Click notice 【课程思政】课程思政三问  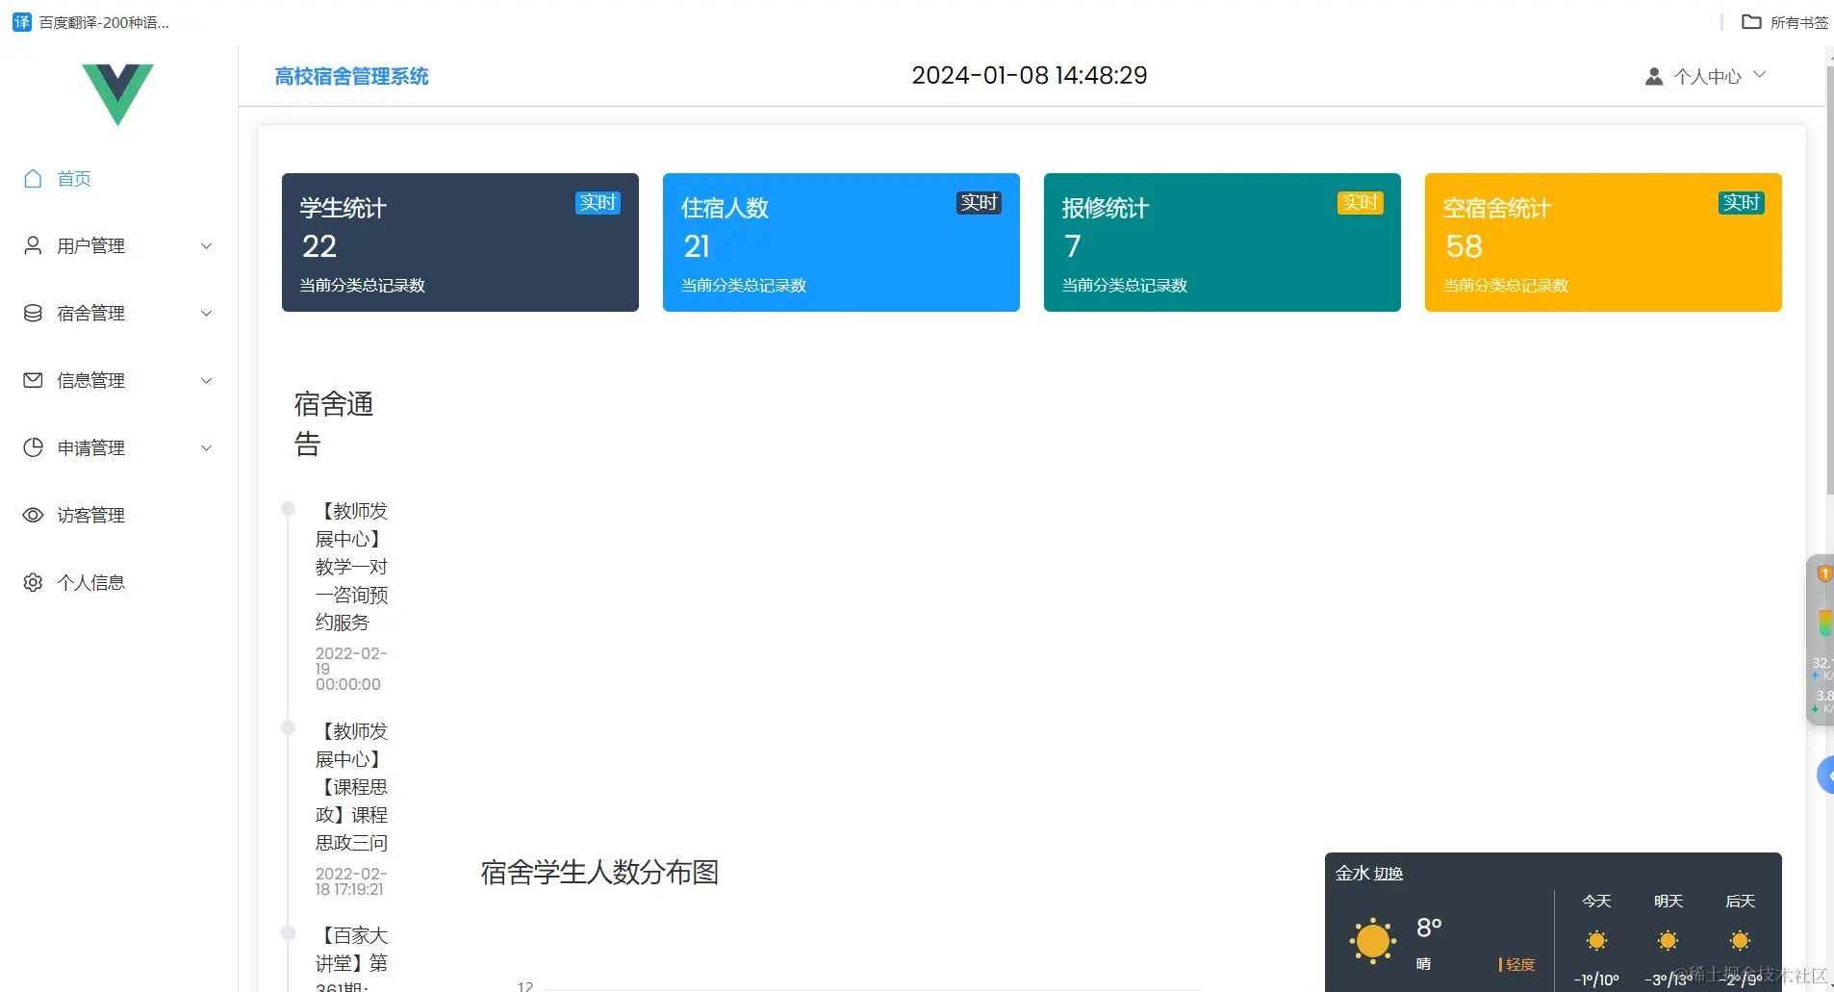(351, 787)
